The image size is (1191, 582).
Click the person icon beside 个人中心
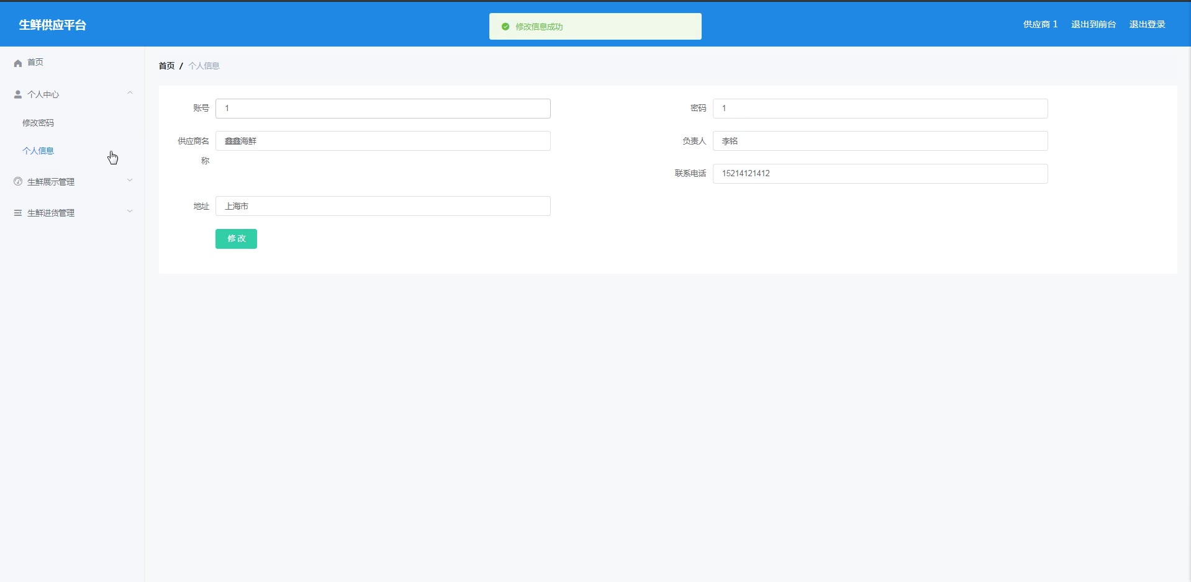(x=18, y=94)
